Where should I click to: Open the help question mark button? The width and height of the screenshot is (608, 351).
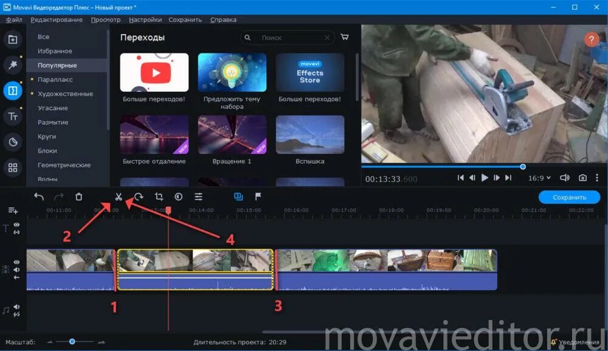coord(592,39)
